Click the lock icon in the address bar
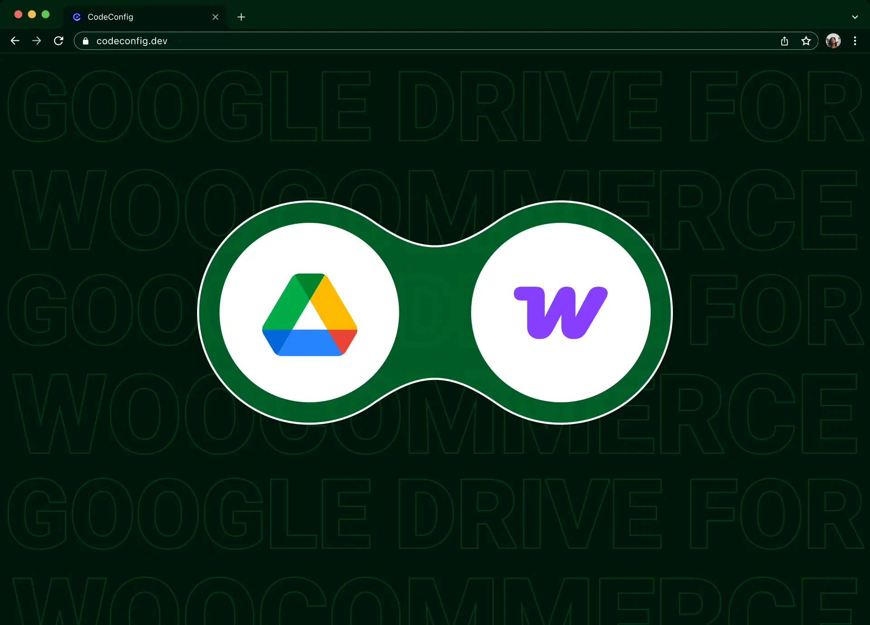 click(85, 41)
